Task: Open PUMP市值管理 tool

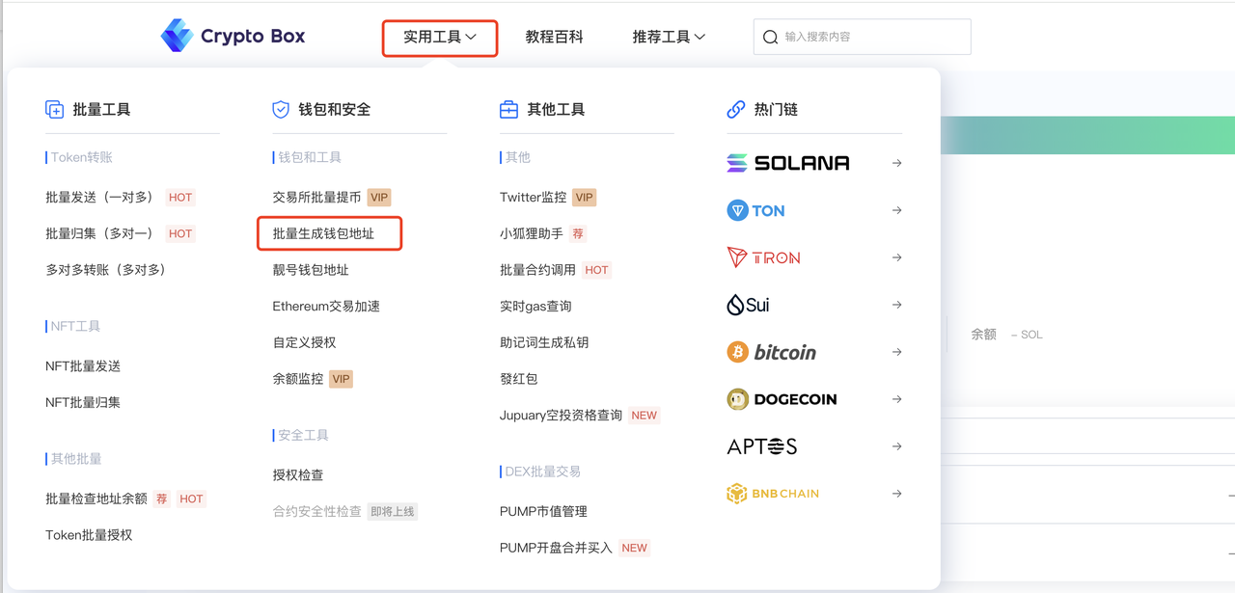Action: [x=543, y=511]
